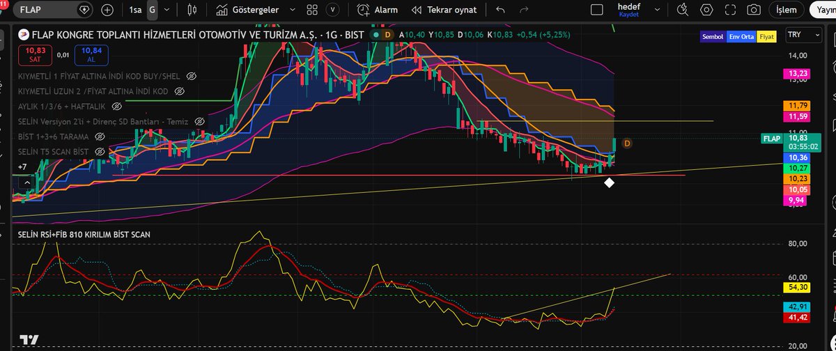Screen dimensions: 836x351
Task: Click the D dividend marker on the chart
Action: [x=627, y=143]
